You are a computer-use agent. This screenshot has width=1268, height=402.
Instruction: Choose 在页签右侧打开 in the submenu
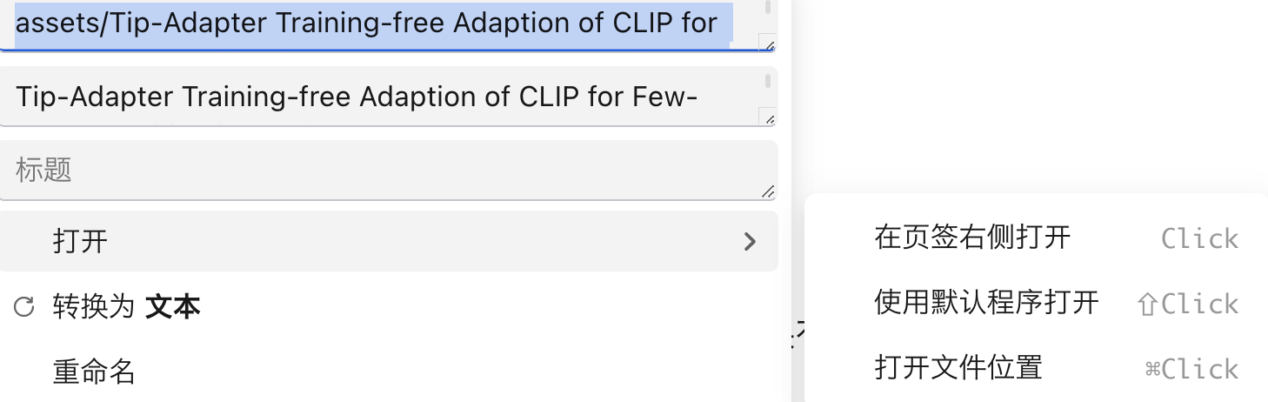[x=971, y=237]
